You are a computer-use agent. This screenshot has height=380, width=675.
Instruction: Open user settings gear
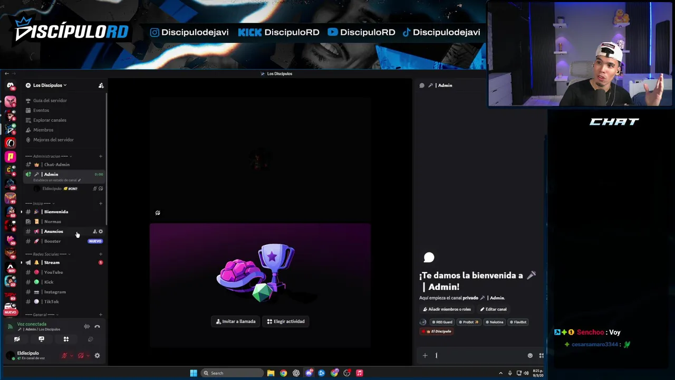tap(97, 356)
